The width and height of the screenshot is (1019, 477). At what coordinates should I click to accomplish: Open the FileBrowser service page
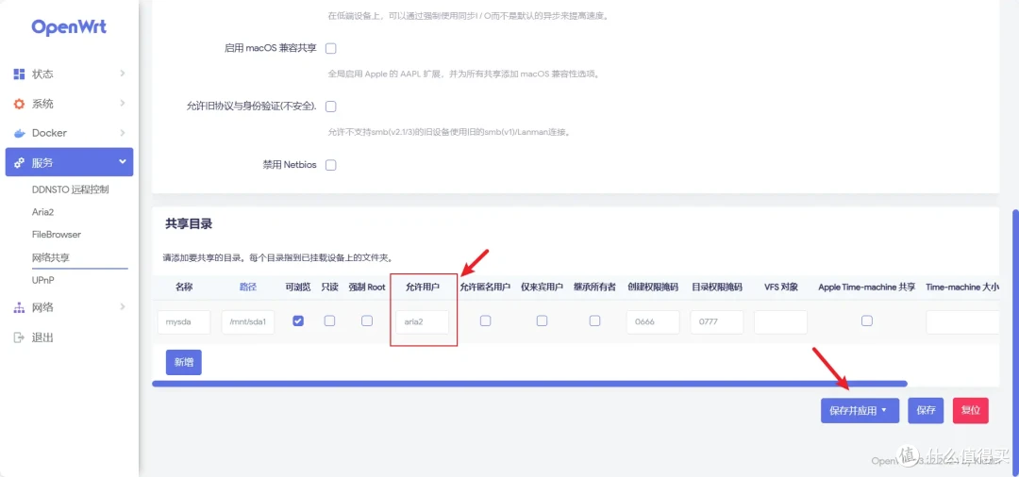click(x=57, y=235)
